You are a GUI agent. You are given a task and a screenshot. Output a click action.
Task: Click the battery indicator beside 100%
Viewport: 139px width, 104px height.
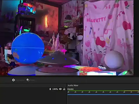tap(50, 89)
